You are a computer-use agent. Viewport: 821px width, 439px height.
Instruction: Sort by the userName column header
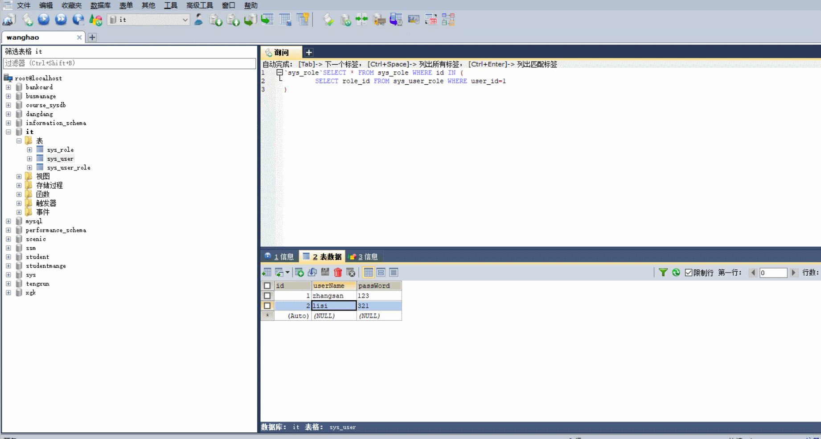click(x=334, y=286)
